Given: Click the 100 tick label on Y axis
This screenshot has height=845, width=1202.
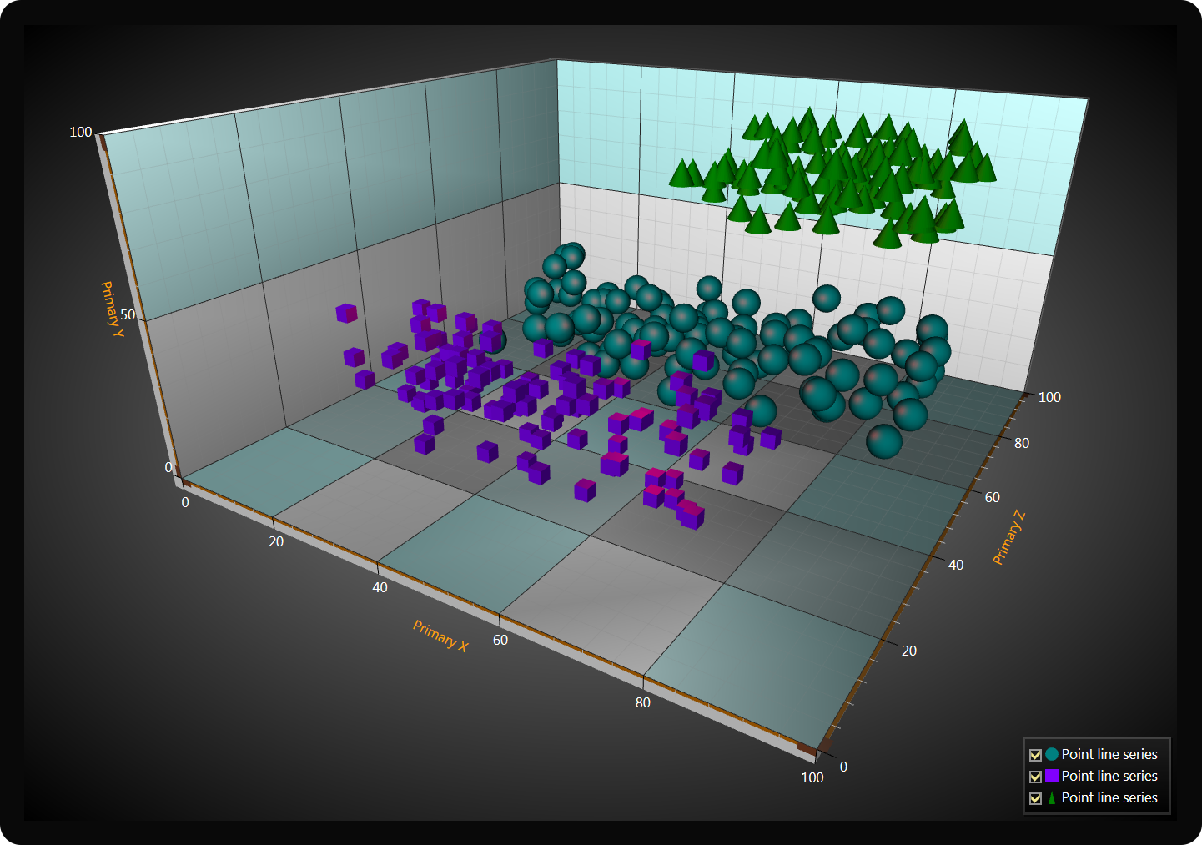Looking at the screenshot, I should (81, 132).
